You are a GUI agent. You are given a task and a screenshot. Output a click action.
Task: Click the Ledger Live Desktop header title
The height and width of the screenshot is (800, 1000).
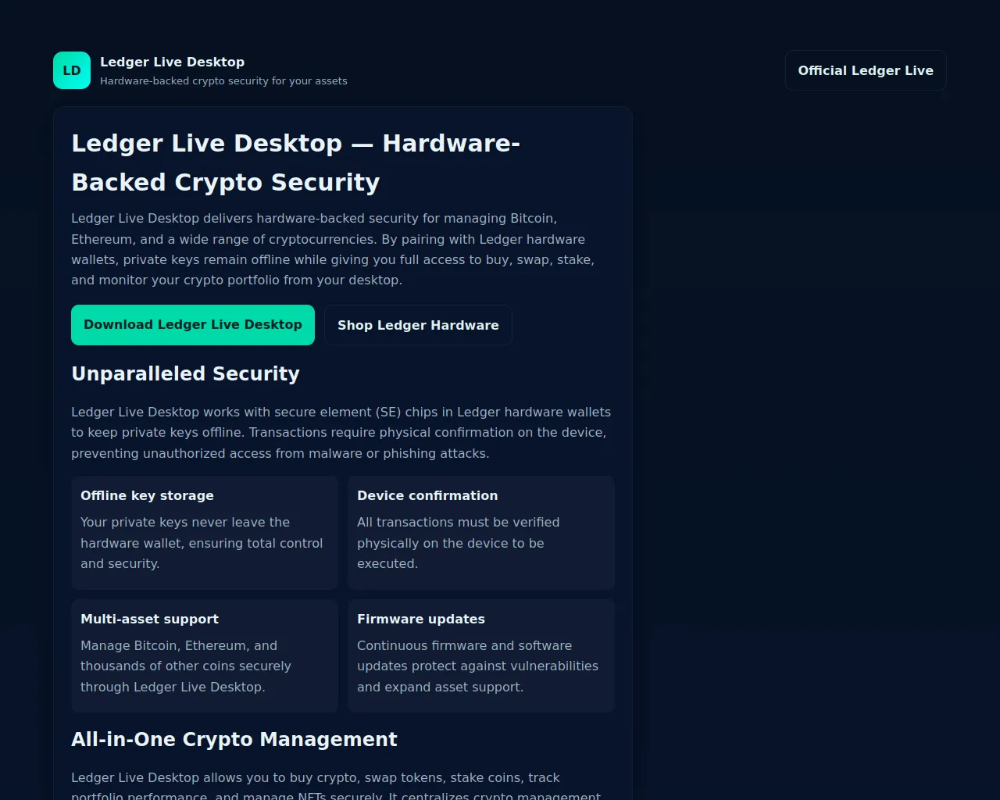pyautogui.click(x=172, y=62)
